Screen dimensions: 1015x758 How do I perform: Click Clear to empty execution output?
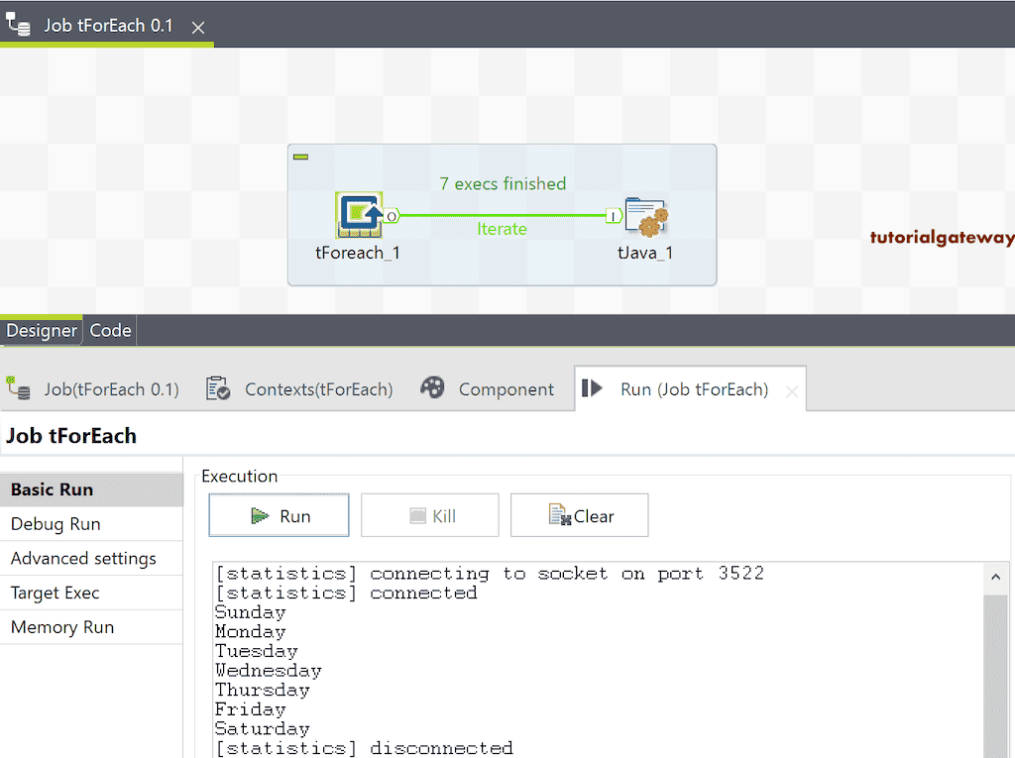pos(579,514)
